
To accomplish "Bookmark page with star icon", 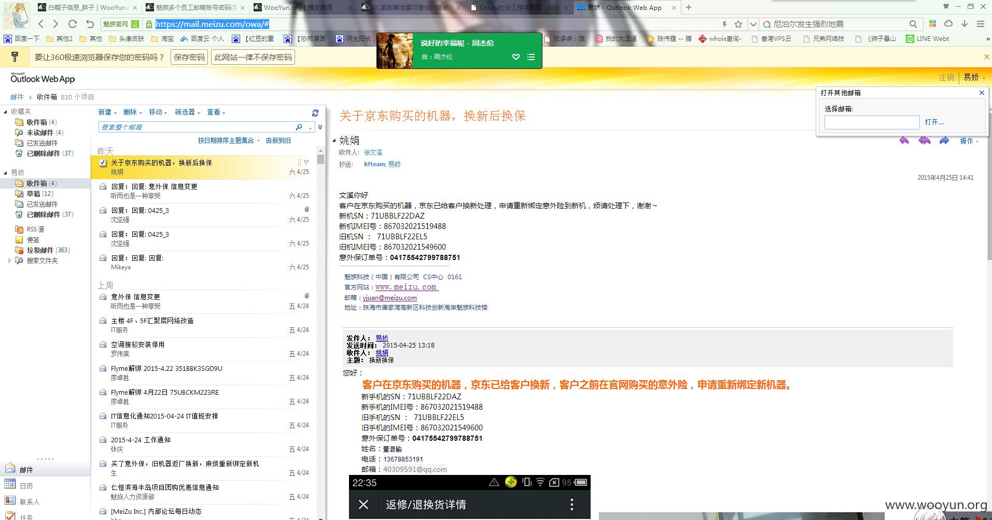I will coord(738,24).
